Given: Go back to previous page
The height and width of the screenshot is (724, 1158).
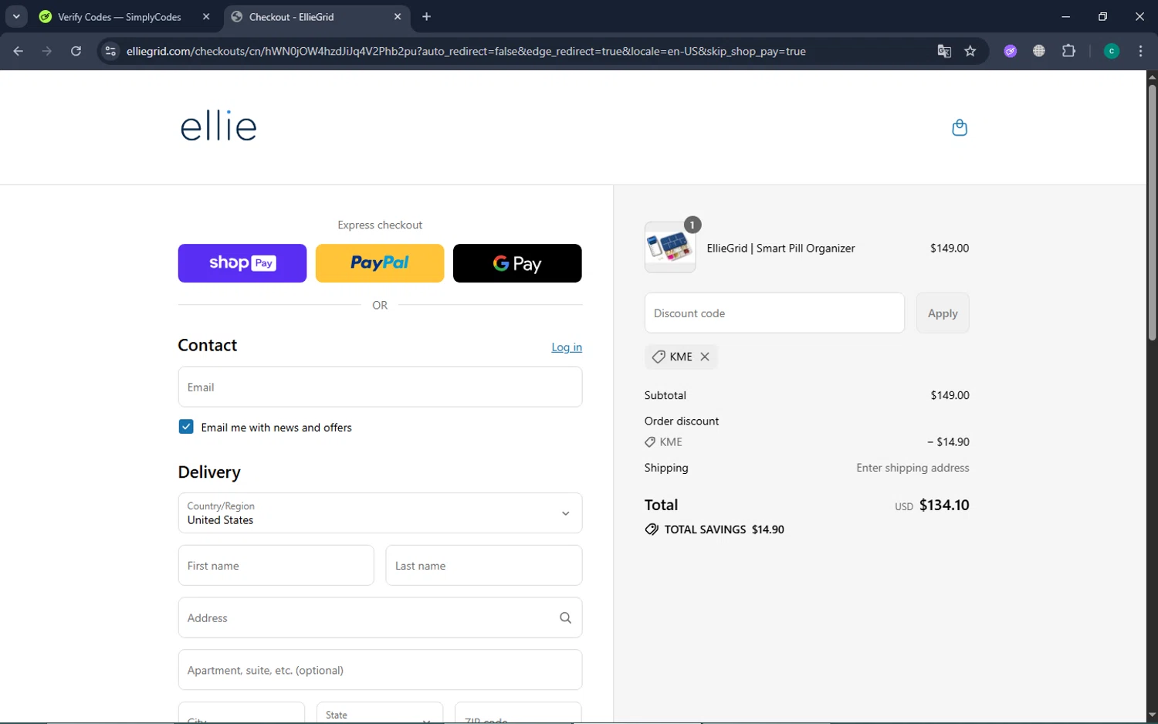Looking at the screenshot, I should click(x=19, y=51).
